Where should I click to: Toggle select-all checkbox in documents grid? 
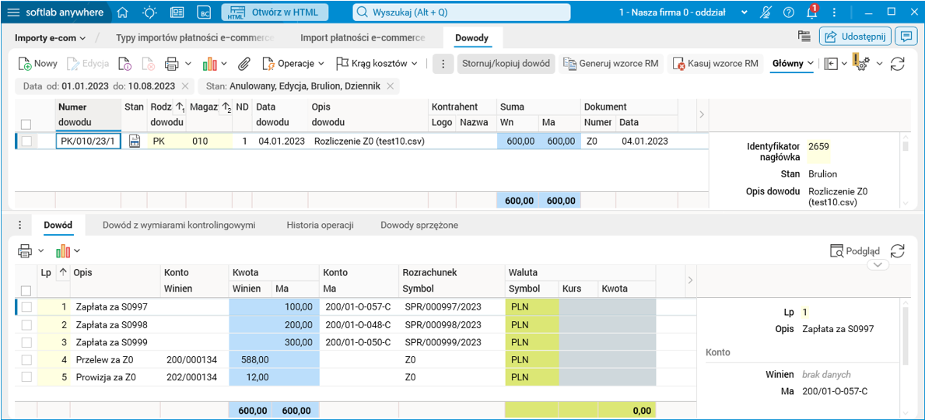26,124
